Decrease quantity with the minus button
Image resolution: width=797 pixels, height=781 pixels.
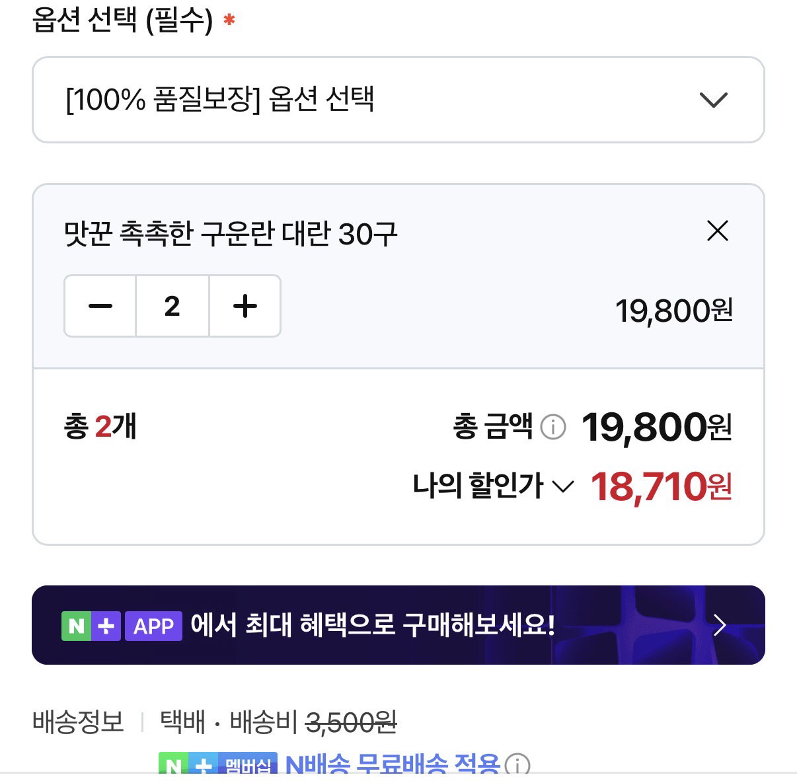(100, 306)
